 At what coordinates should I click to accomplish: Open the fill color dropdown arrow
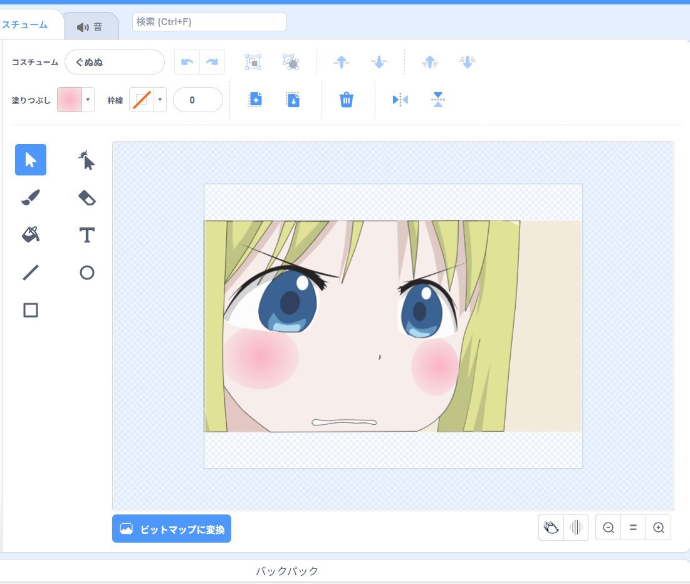point(88,100)
